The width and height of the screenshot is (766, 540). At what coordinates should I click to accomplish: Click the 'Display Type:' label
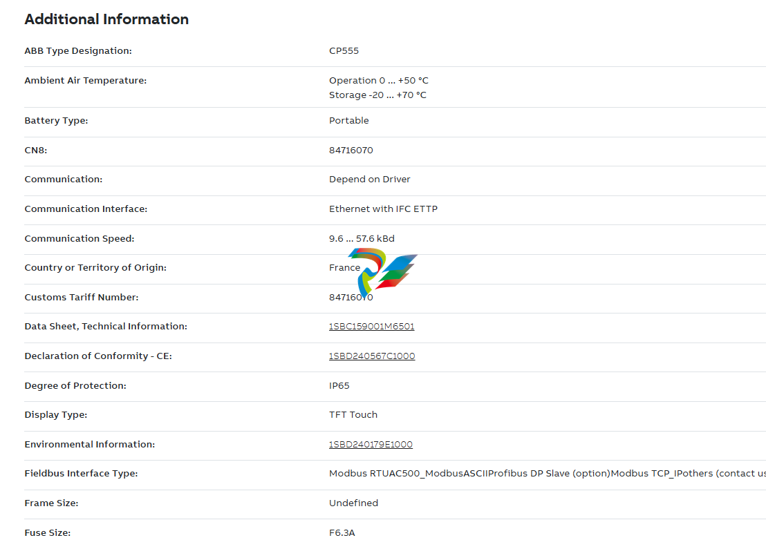[56, 414]
